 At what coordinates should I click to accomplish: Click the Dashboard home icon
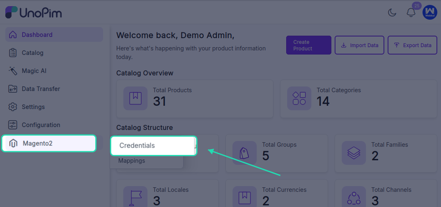pos(13,35)
